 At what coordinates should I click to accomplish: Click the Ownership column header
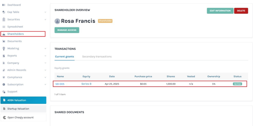point(213,76)
